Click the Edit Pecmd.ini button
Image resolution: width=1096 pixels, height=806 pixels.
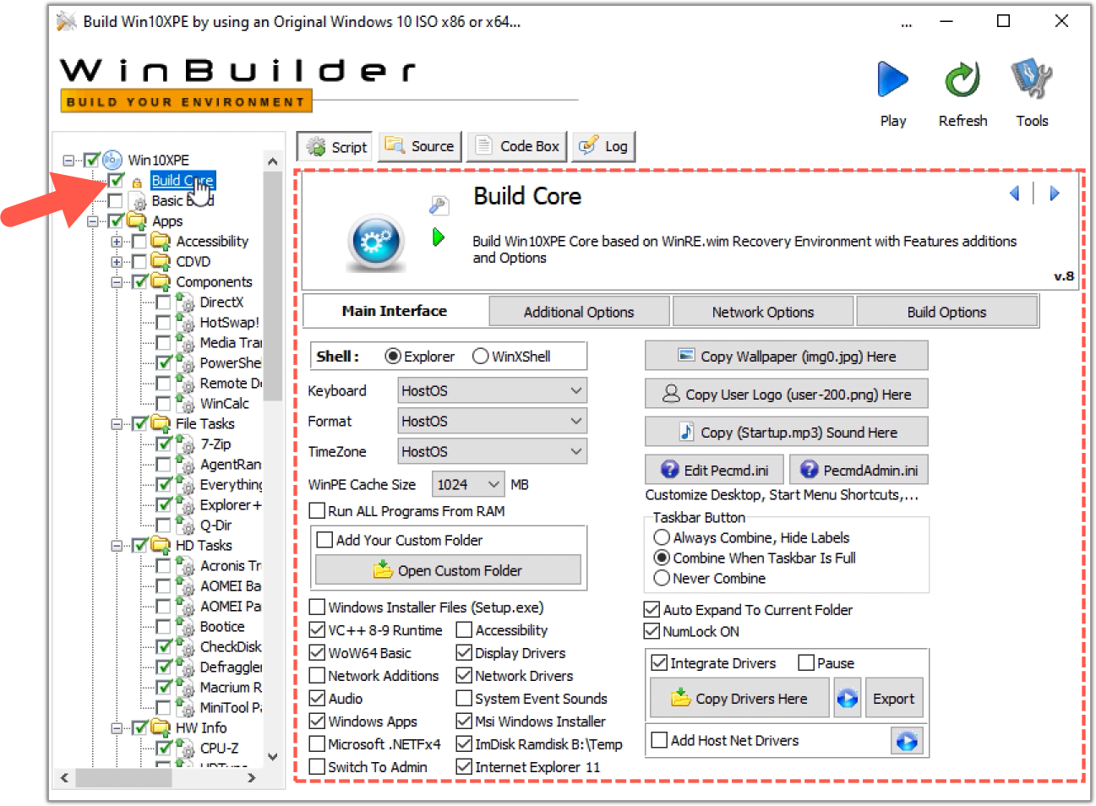(715, 470)
